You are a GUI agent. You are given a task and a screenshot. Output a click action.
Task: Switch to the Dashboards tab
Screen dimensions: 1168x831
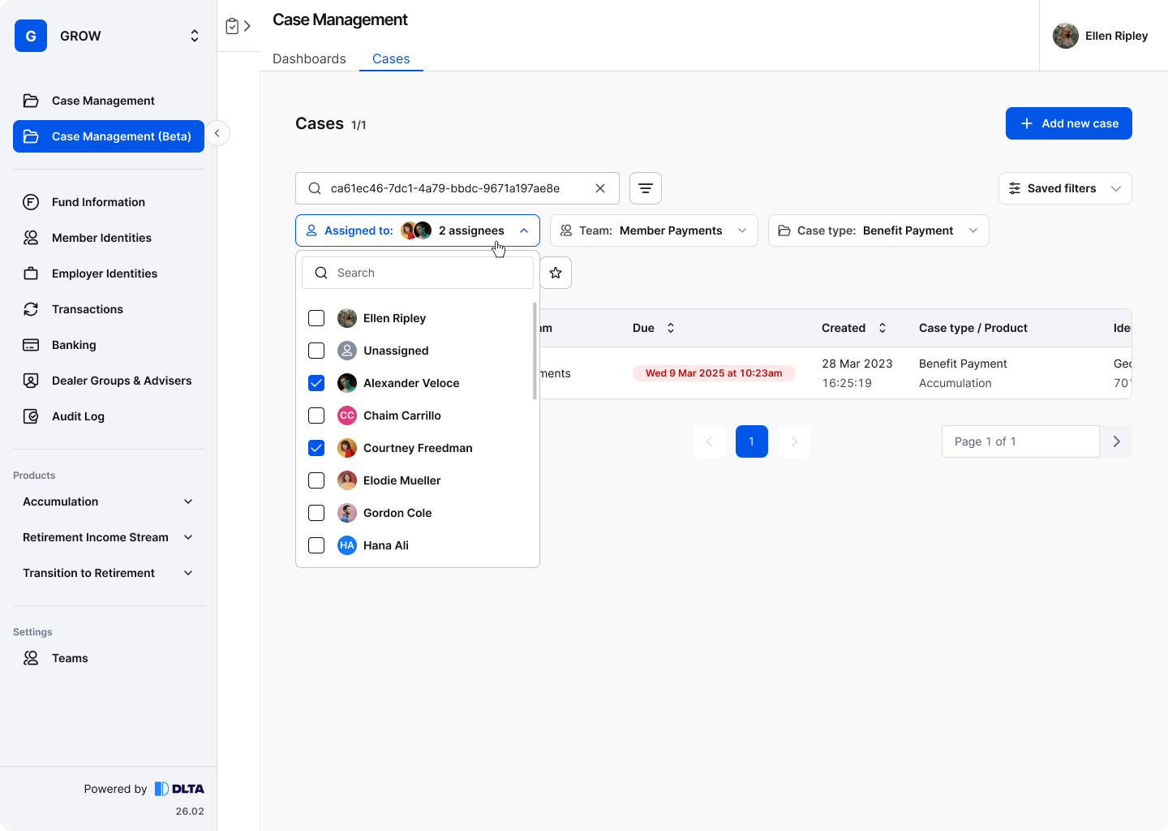(309, 58)
